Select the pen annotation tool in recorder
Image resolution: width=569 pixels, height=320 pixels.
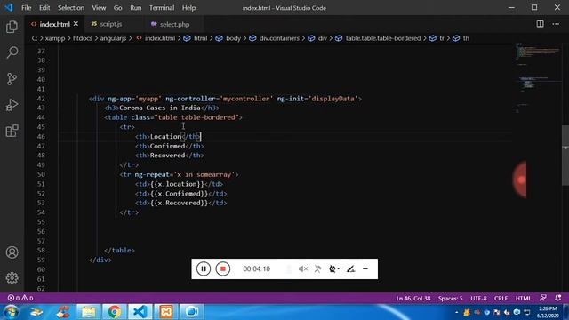click(350, 268)
